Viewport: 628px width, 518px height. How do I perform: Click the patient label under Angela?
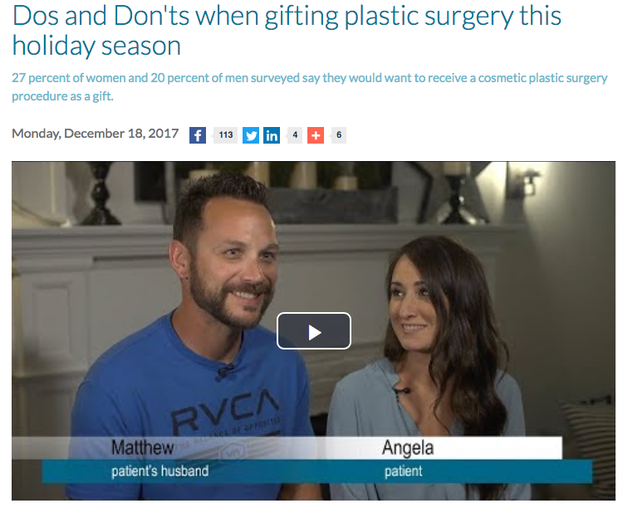(x=404, y=472)
